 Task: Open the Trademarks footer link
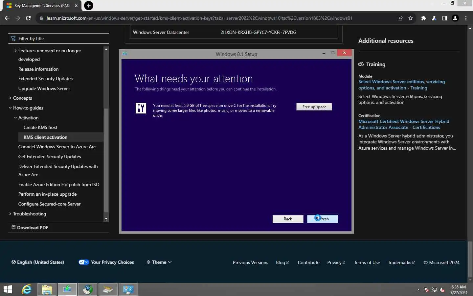click(401, 262)
